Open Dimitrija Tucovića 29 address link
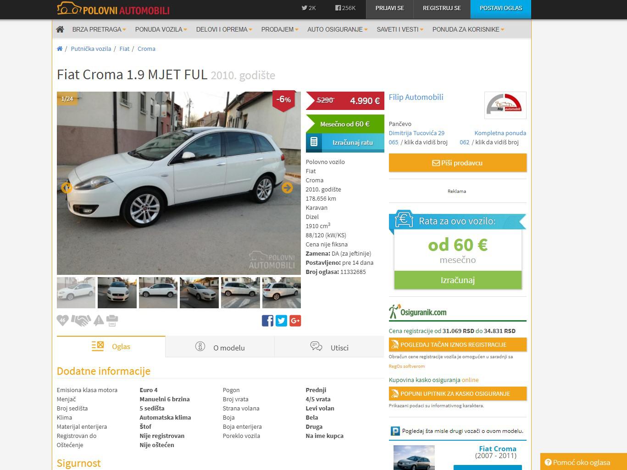This screenshot has height=470, width=627. (416, 133)
